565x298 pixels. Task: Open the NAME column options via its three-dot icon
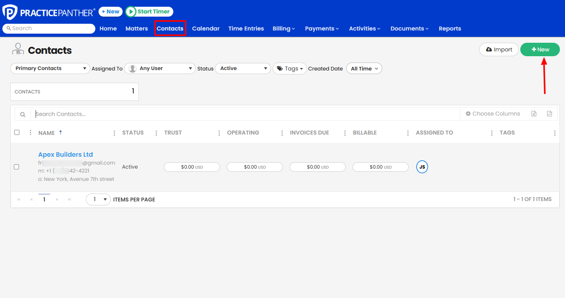click(x=114, y=133)
